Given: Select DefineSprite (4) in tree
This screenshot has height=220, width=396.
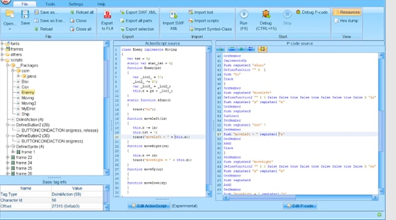Looking at the screenshot, I should tap(30, 147).
